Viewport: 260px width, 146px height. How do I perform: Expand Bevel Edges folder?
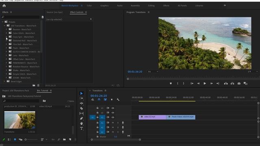click(4, 81)
